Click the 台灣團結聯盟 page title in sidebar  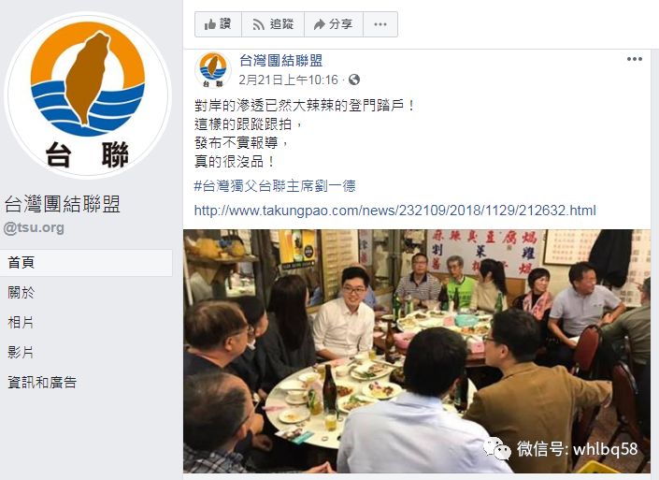63,204
